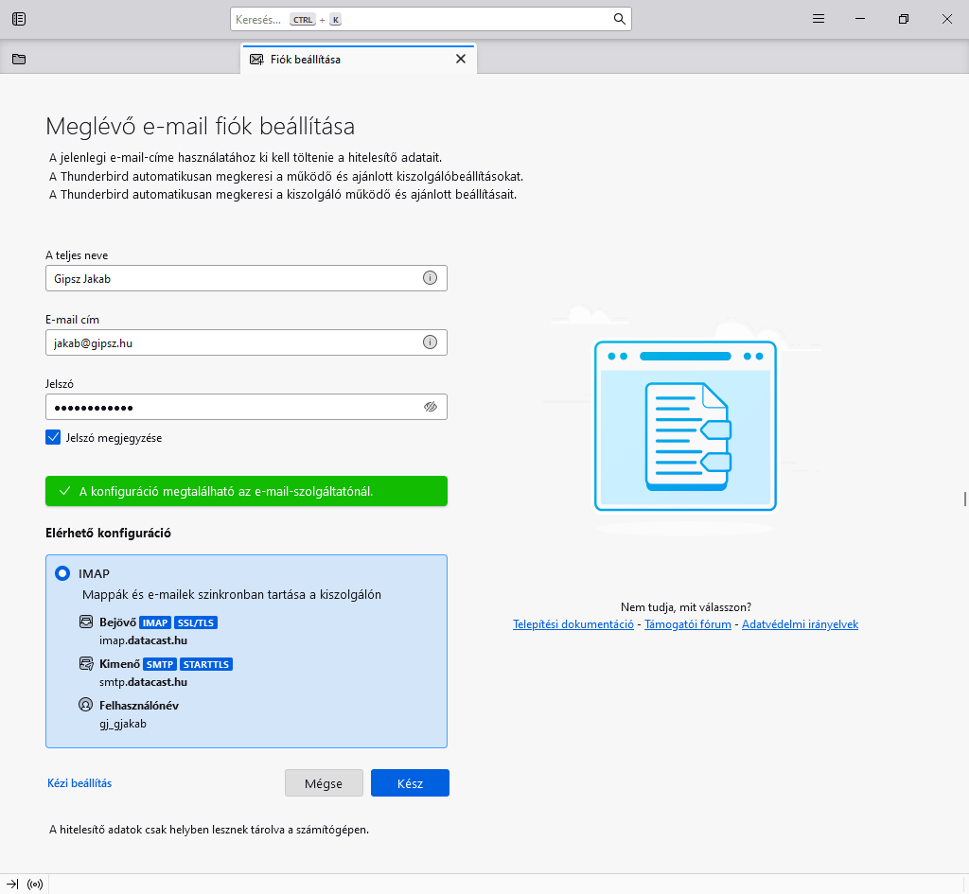Viewport: 969px width, 894px height.
Task: Toggle password visibility eye icon
Action: pyautogui.click(x=431, y=407)
